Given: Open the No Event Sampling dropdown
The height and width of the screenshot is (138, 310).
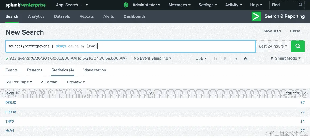Looking at the screenshot, I should pyautogui.click(x=152, y=58).
